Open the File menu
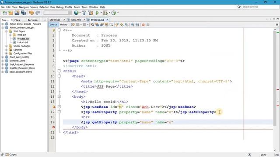This screenshot has height=157, width=280. pos(3,7)
